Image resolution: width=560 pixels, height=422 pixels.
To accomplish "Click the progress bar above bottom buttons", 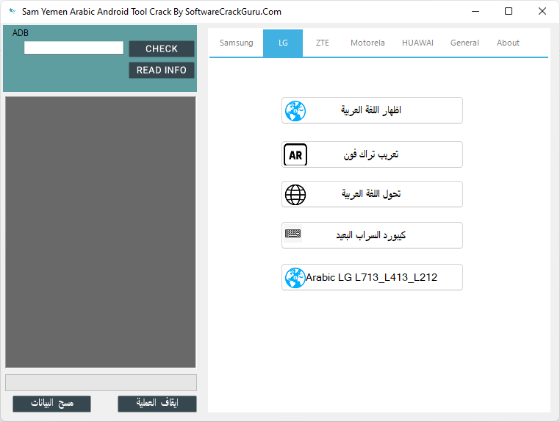I will point(101,382).
